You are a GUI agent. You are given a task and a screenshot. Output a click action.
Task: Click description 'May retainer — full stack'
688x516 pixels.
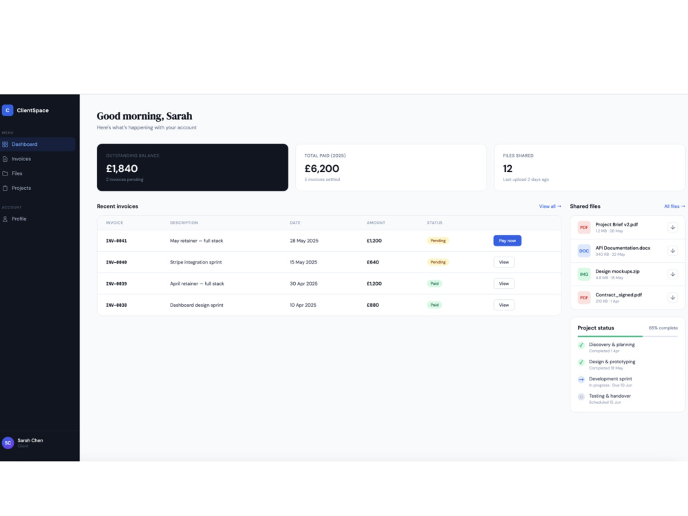coord(197,241)
